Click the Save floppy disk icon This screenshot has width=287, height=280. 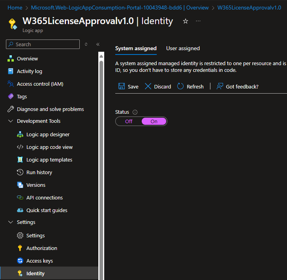(122, 86)
